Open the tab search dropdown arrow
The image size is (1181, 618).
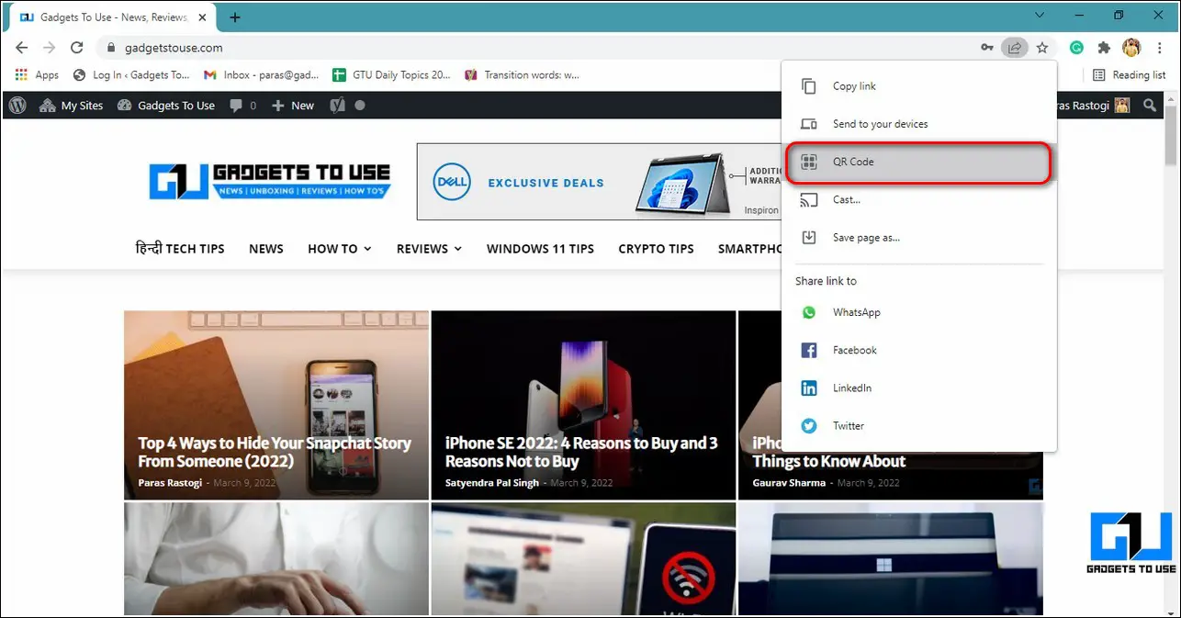(x=1040, y=16)
